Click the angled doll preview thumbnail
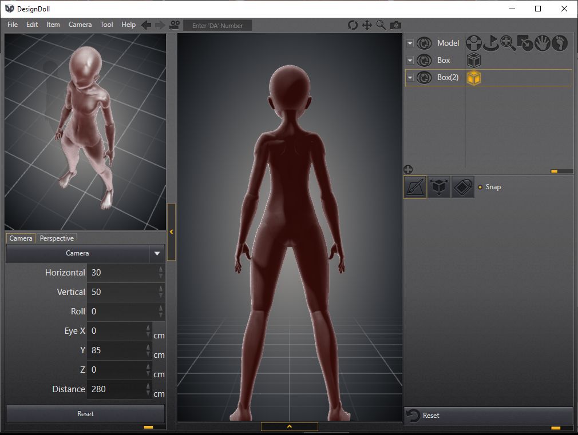This screenshot has height=435, width=578. pyautogui.click(x=85, y=132)
